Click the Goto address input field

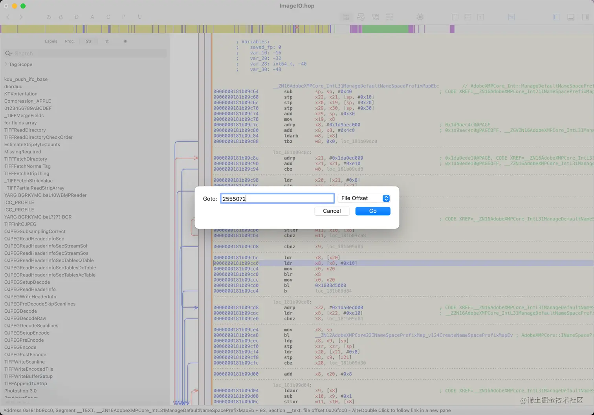point(277,198)
